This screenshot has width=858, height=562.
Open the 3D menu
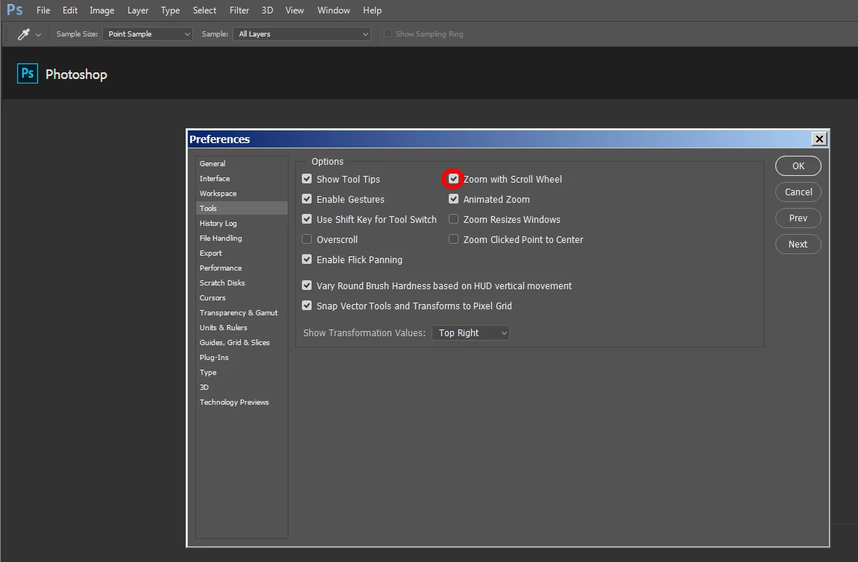[267, 10]
